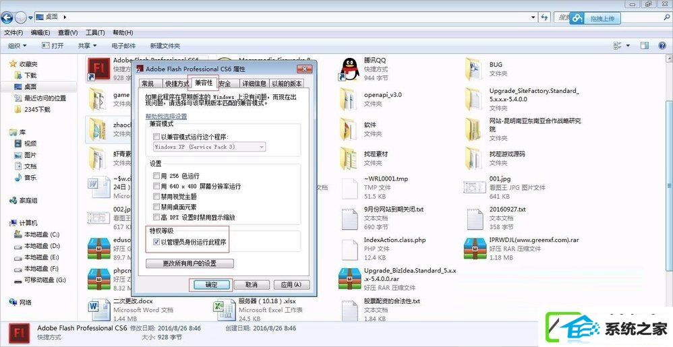
Task: Expand the 桌面 breadcrumb arrow
Action: tap(65, 17)
